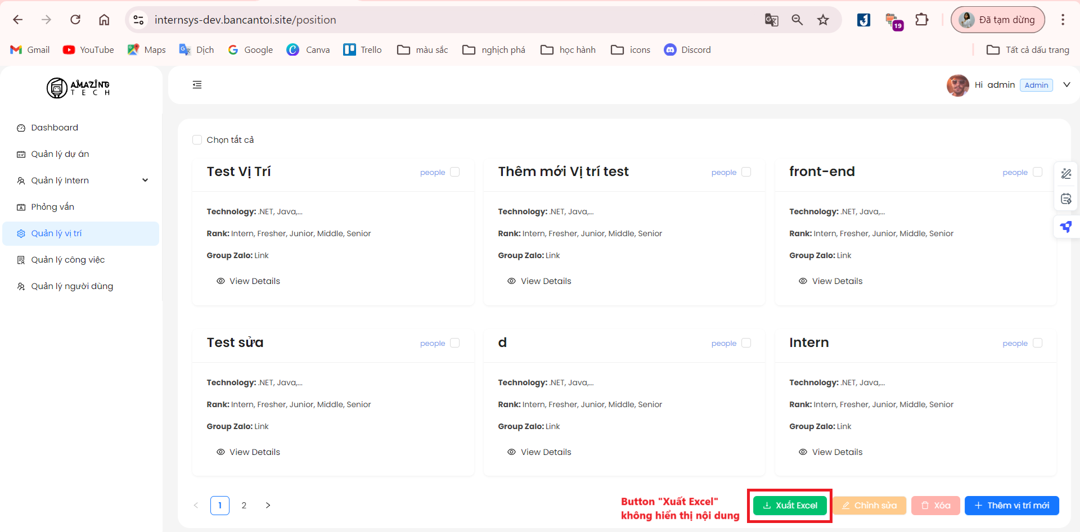Viewport: 1080px width, 532px height.
Task: Click the calendar settings icon on right edge
Action: [1066, 199]
